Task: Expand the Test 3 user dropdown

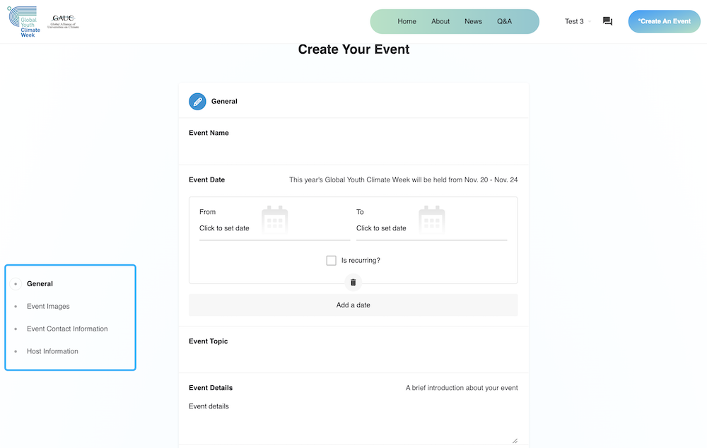Action: point(578,21)
